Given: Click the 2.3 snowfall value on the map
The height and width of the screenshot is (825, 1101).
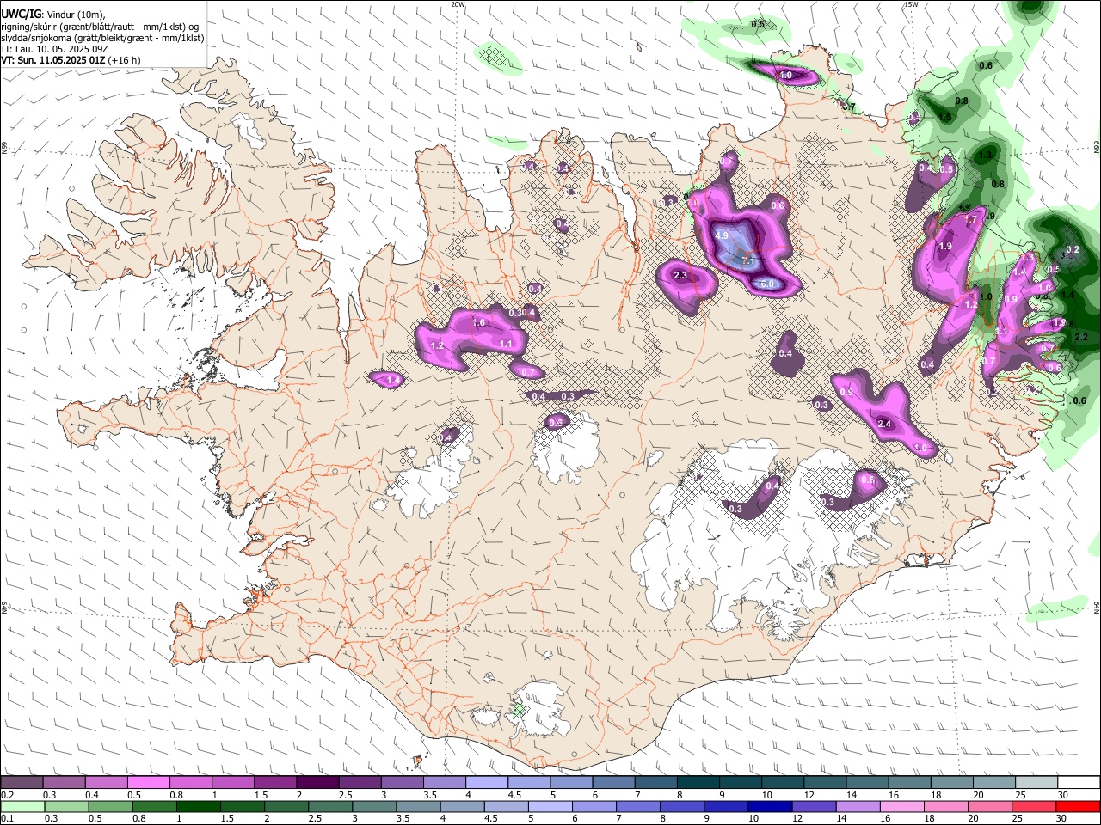Looking at the screenshot, I should [680, 275].
